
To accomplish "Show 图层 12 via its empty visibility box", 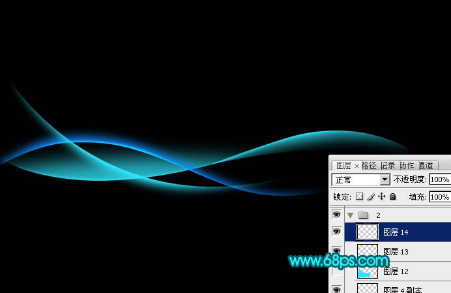I will coord(336,271).
